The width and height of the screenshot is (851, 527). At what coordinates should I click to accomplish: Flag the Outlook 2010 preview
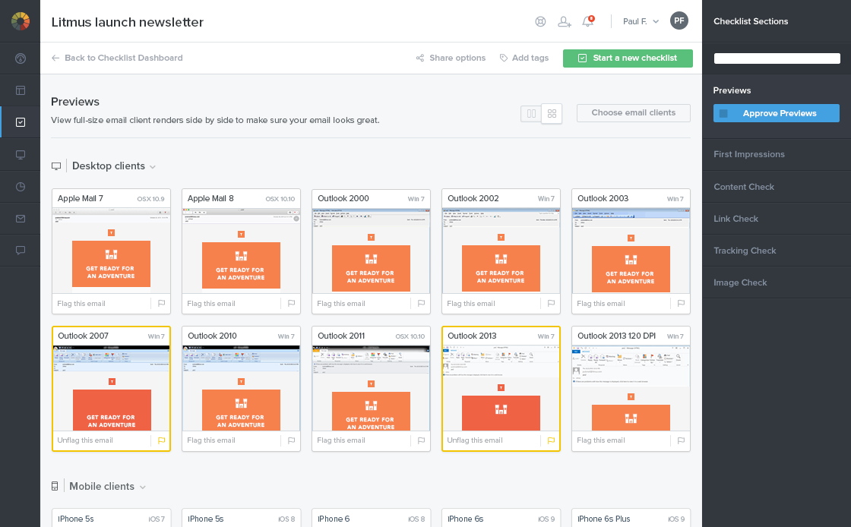[x=292, y=440]
